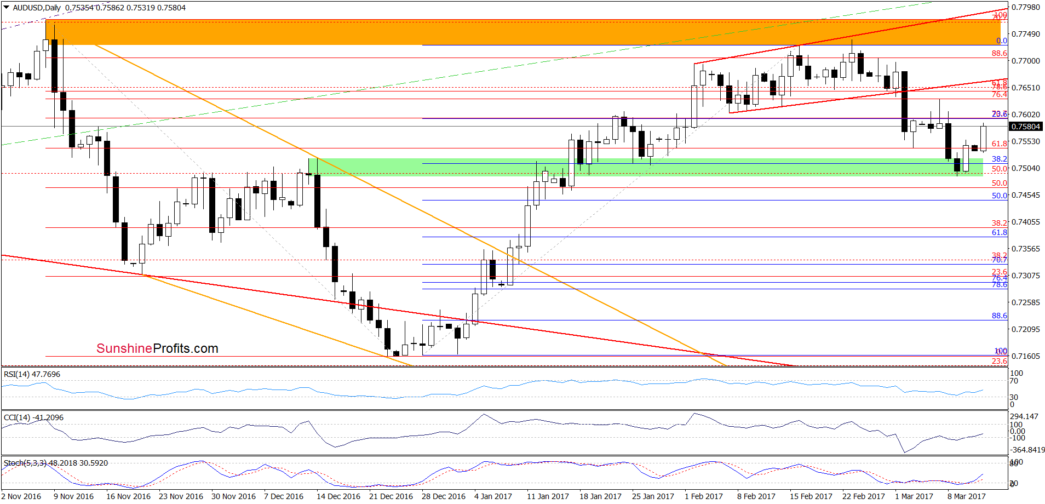Click the 11 Jan 2017 date label
The height and width of the screenshot is (504, 1045).
point(548,496)
